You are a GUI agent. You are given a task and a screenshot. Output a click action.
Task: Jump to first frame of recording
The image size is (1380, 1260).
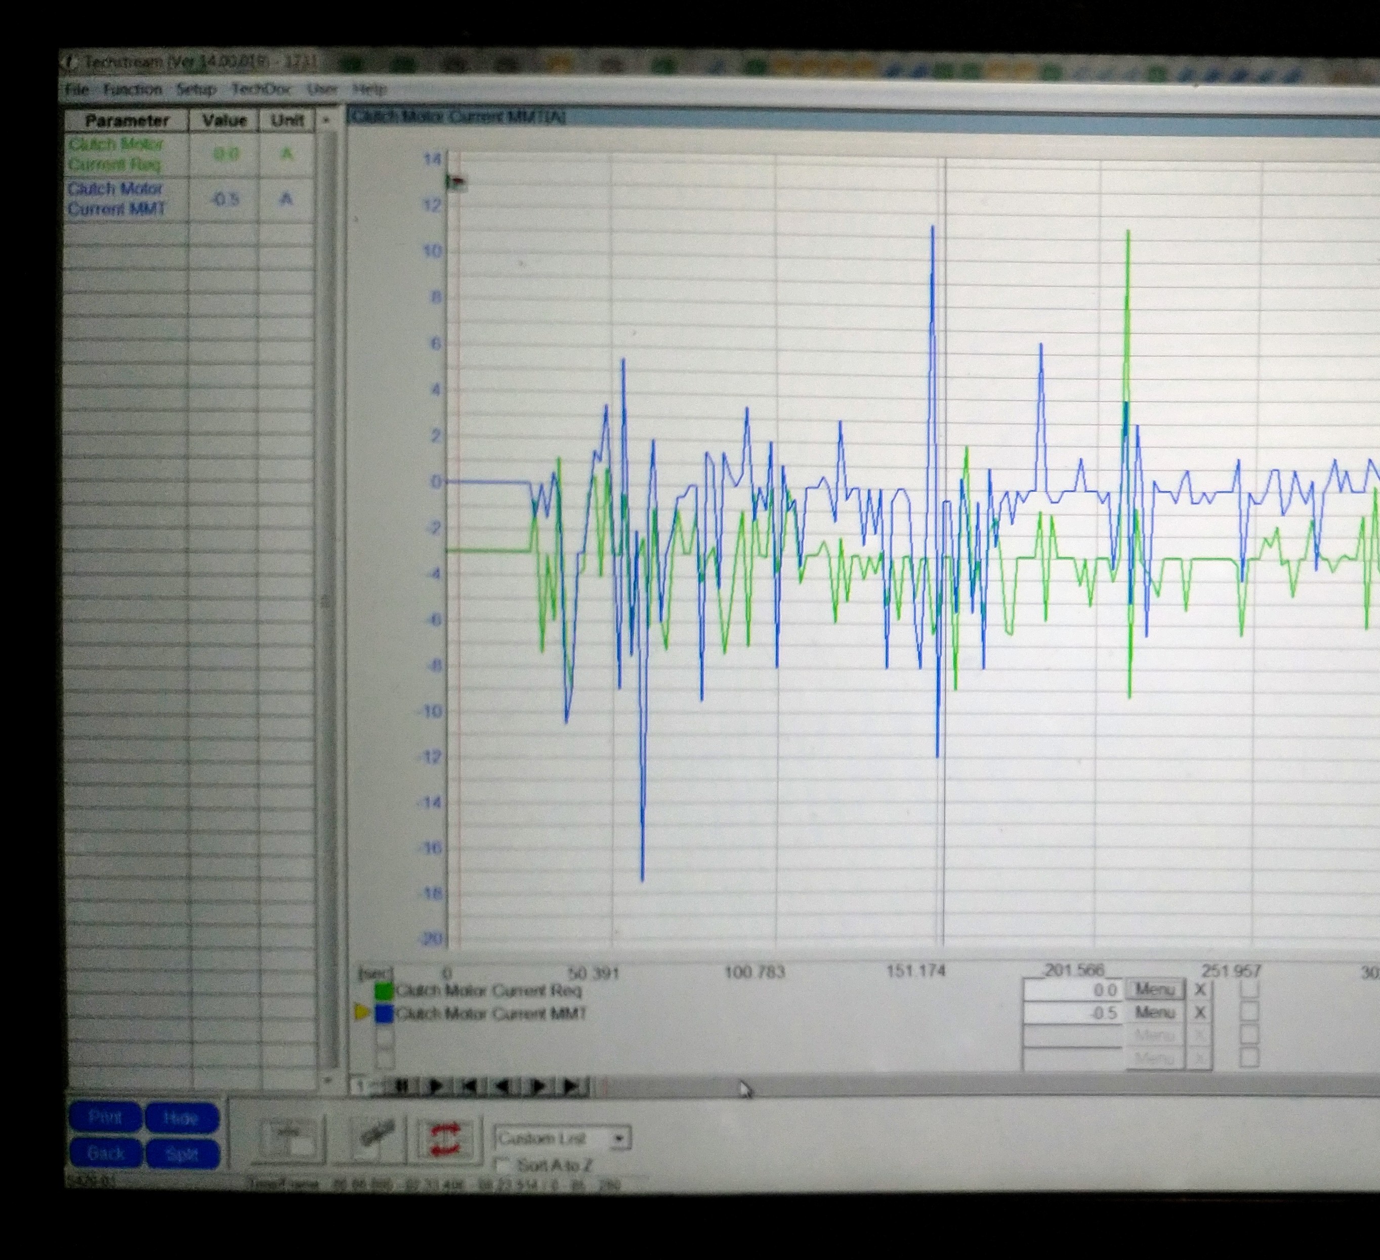(469, 1086)
